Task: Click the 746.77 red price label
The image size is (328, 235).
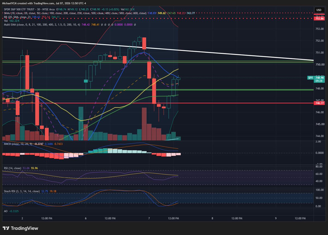Action: (319, 103)
